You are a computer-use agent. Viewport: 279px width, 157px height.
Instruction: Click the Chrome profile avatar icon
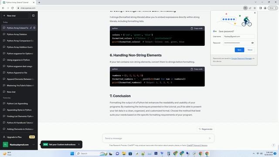click(x=265, y=8)
